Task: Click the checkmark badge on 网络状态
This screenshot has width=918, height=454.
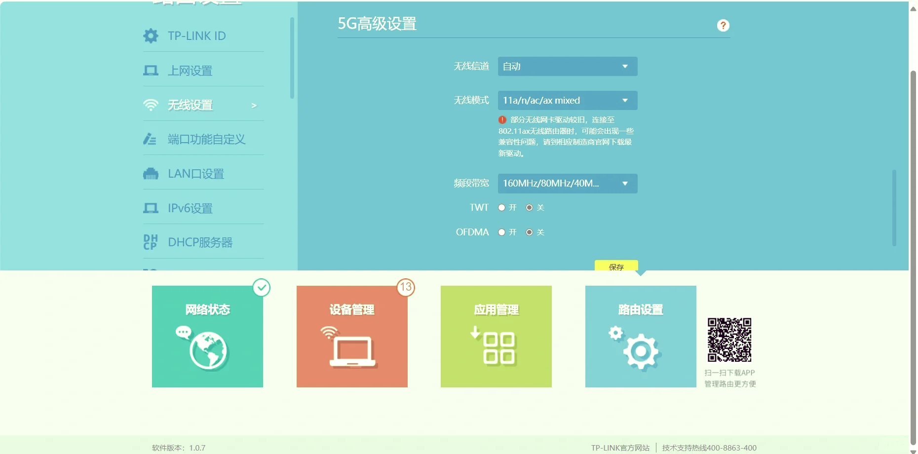Action: [x=262, y=288]
